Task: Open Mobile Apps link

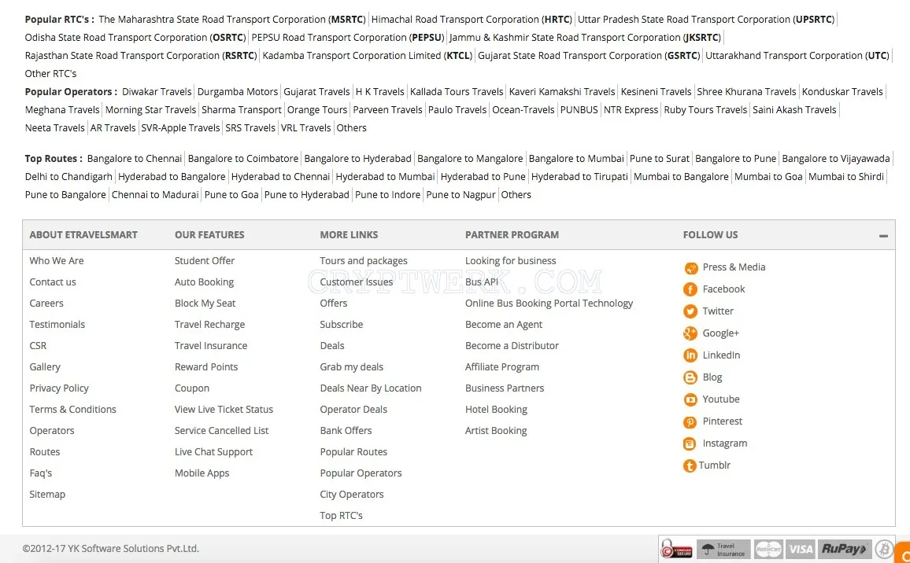Action: tap(202, 473)
